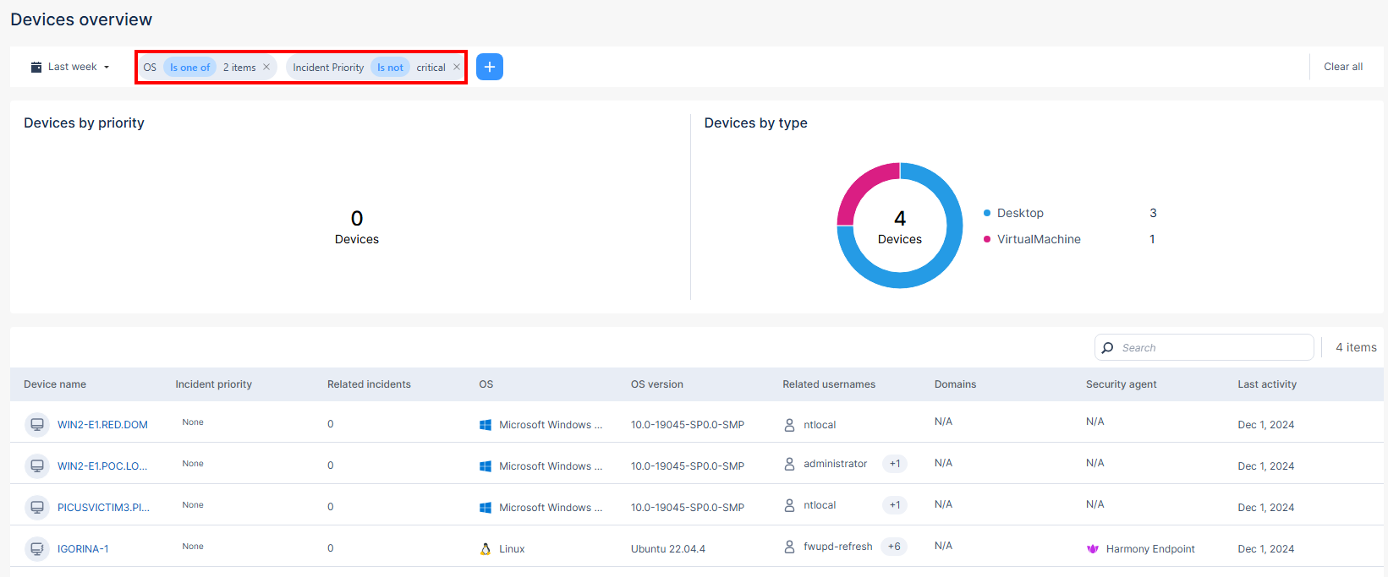Click the 'Is not' operator in priority filter
This screenshot has width=1388, height=577.
(x=390, y=68)
